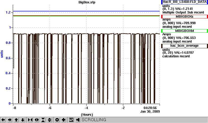Screen dimensions: 208x123
Task: Click the 0.4 y-axis tick label
Action: 8,73
